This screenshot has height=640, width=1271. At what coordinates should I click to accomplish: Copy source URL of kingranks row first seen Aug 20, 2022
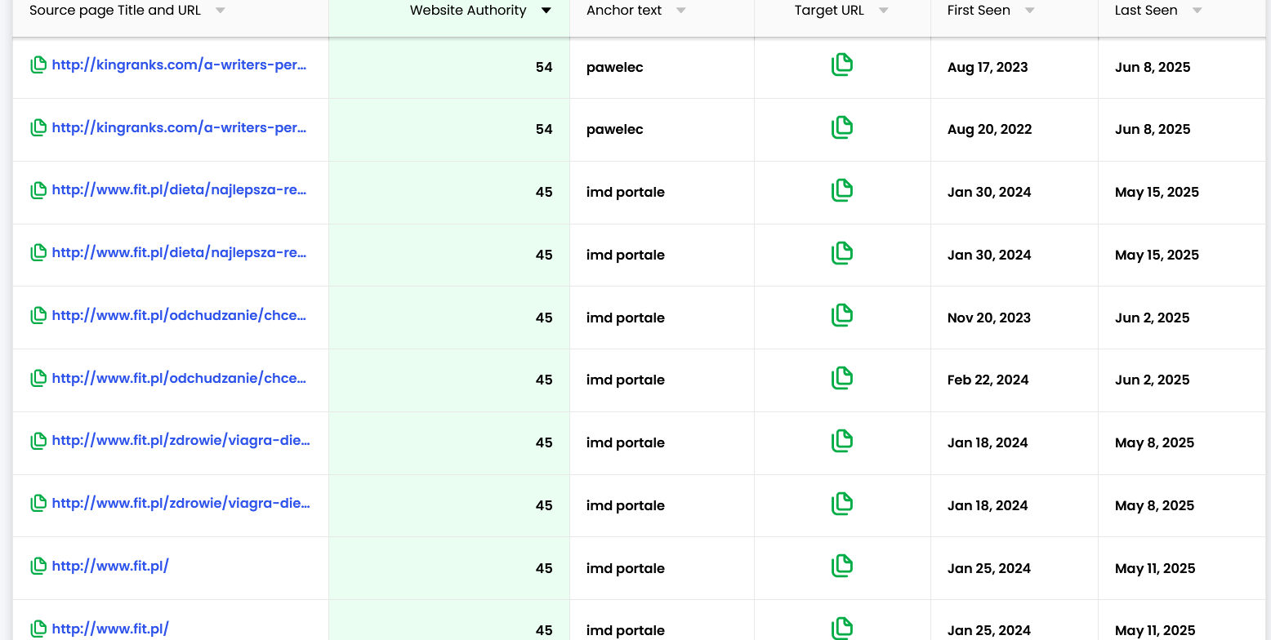coord(38,128)
